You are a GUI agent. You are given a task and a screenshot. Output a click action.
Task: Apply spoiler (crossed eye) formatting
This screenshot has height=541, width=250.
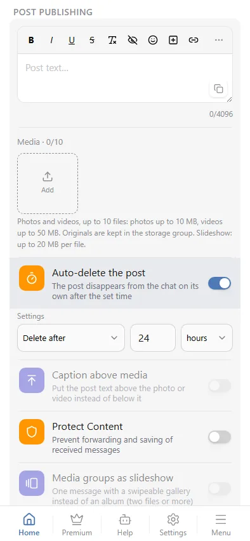pos(133,41)
